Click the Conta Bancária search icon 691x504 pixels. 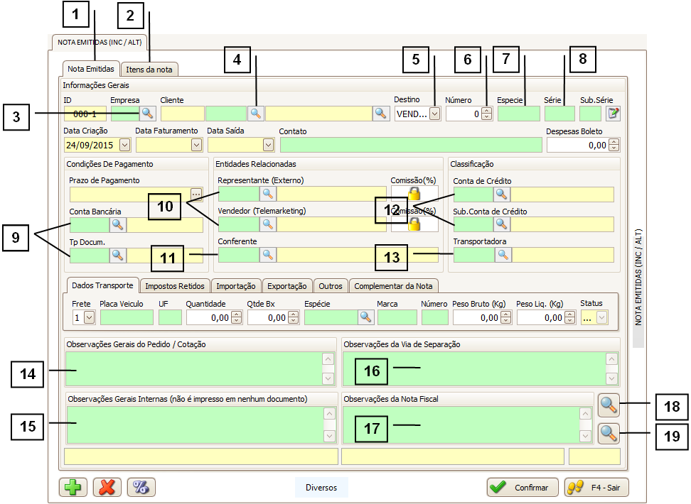118,224
